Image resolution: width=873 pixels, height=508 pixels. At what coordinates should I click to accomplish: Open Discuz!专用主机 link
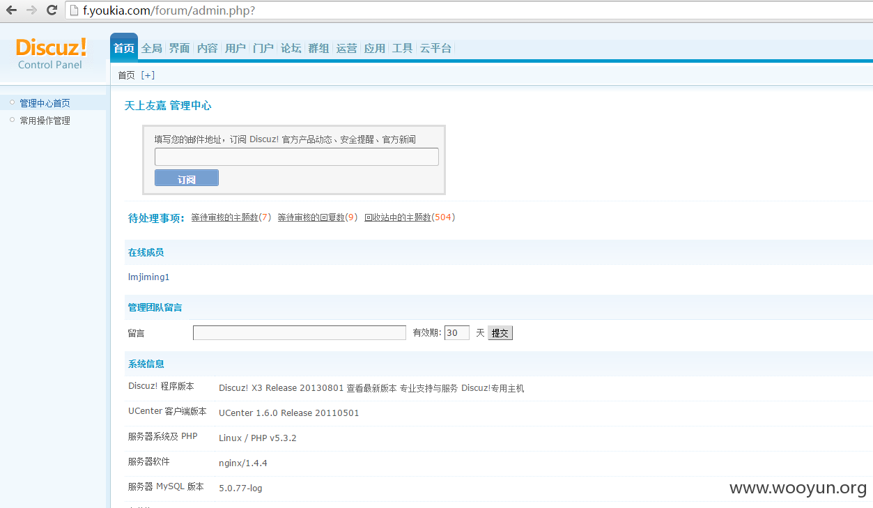(x=493, y=388)
